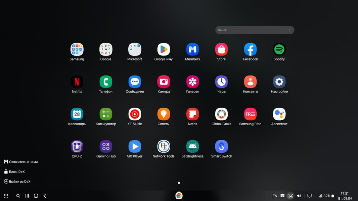Viewport: 358px width, 201px height.
Task: Open the volume speaker control
Action: pyautogui.click(x=299, y=196)
